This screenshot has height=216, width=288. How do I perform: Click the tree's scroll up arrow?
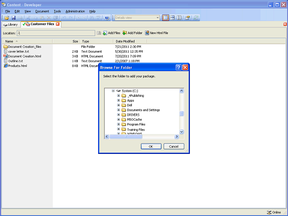(x=181, y=91)
